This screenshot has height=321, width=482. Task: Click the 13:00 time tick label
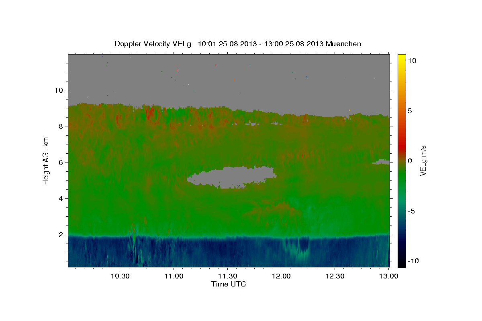(x=388, y=276)
